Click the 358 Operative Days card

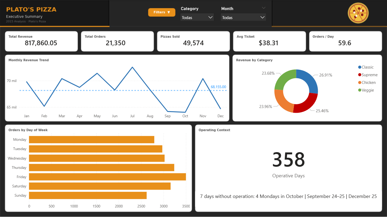(288, 164)
